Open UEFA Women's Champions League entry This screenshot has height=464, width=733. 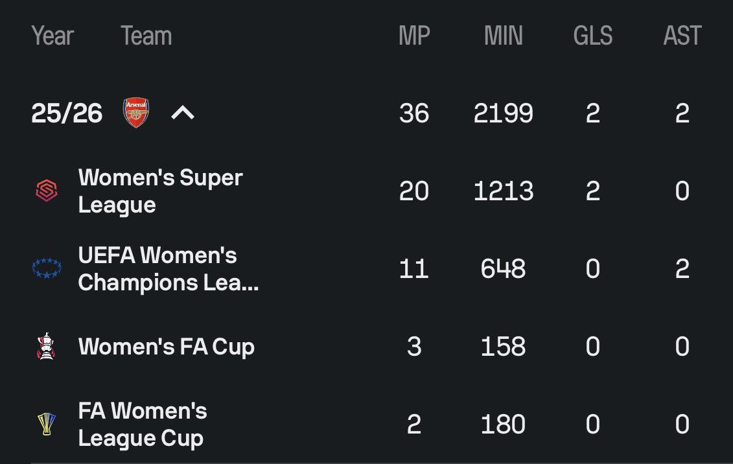(x=169, y=269)
